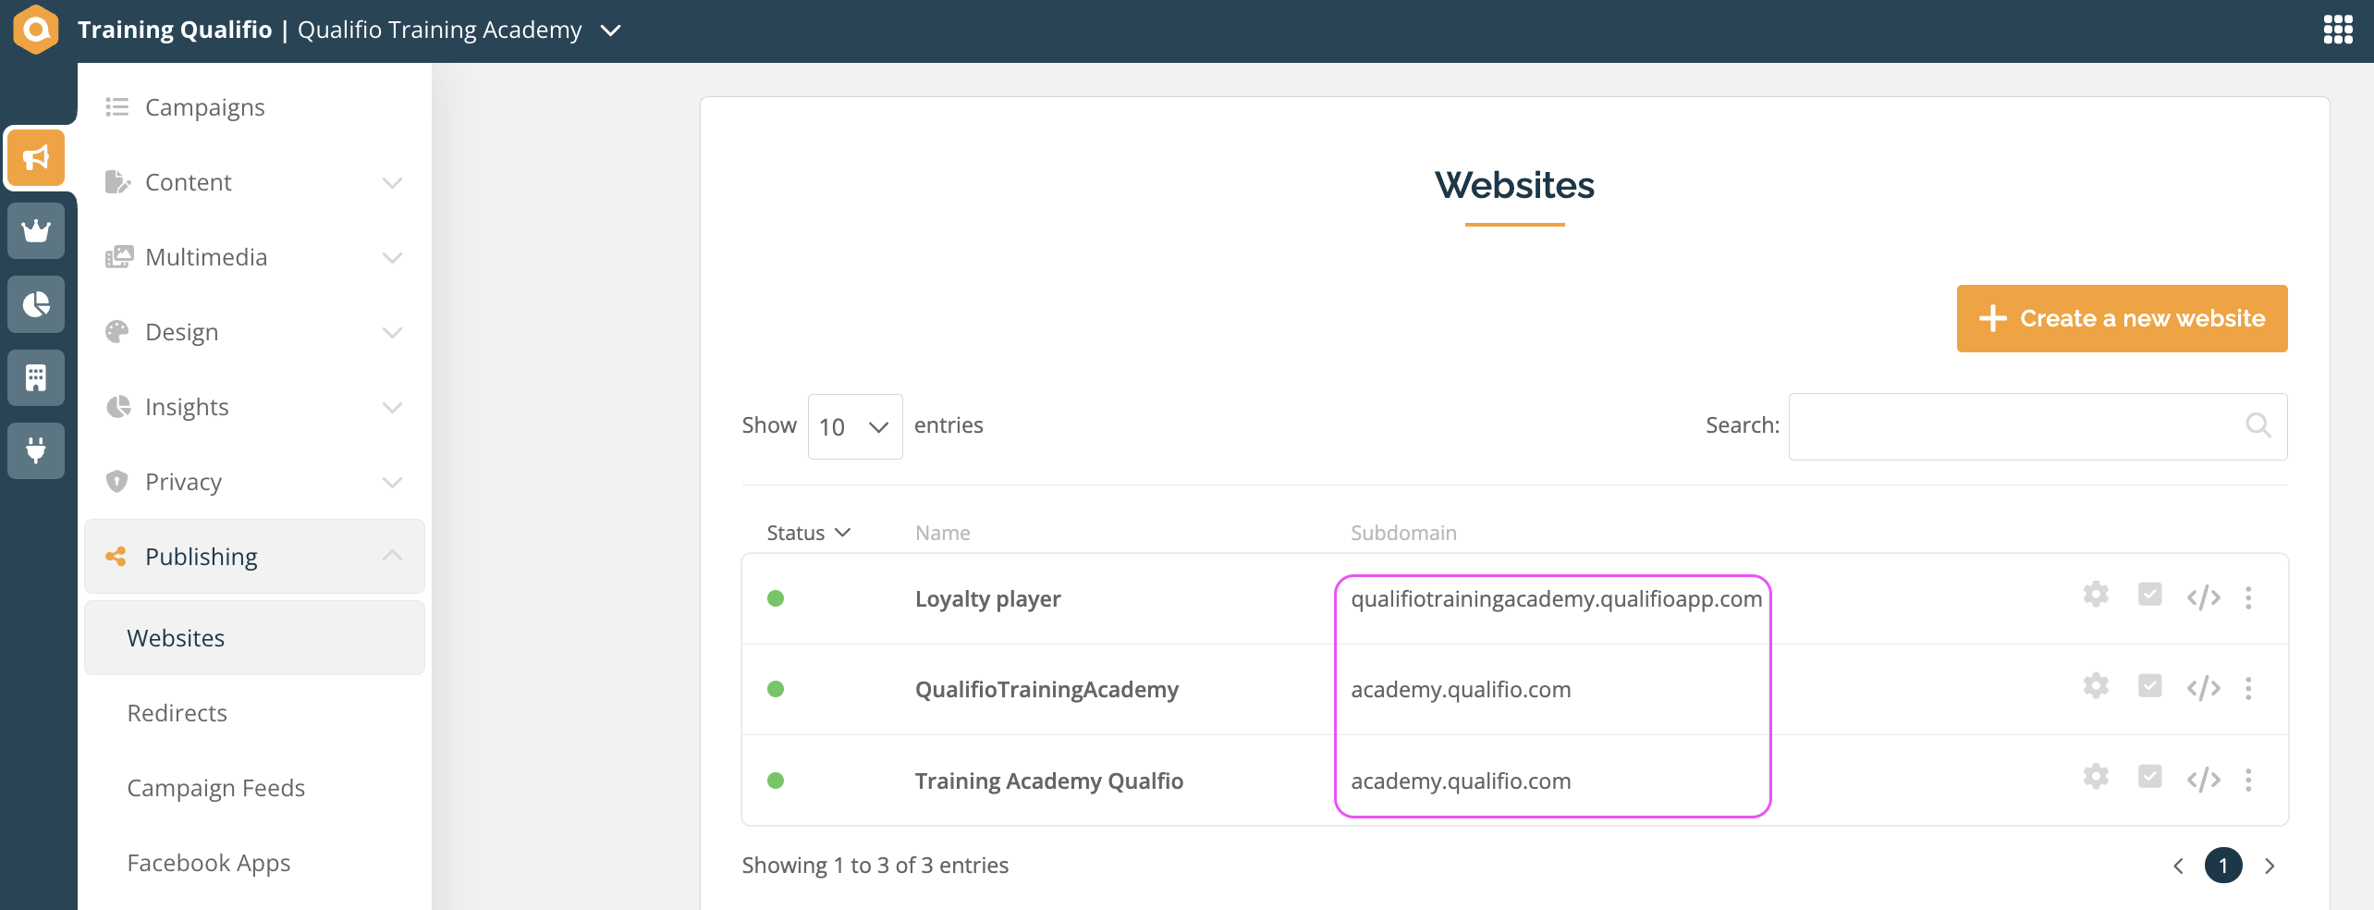Open the pie chart sidebar icon
The height and width of the screenshot is (910, 2374).
[36, 304]
